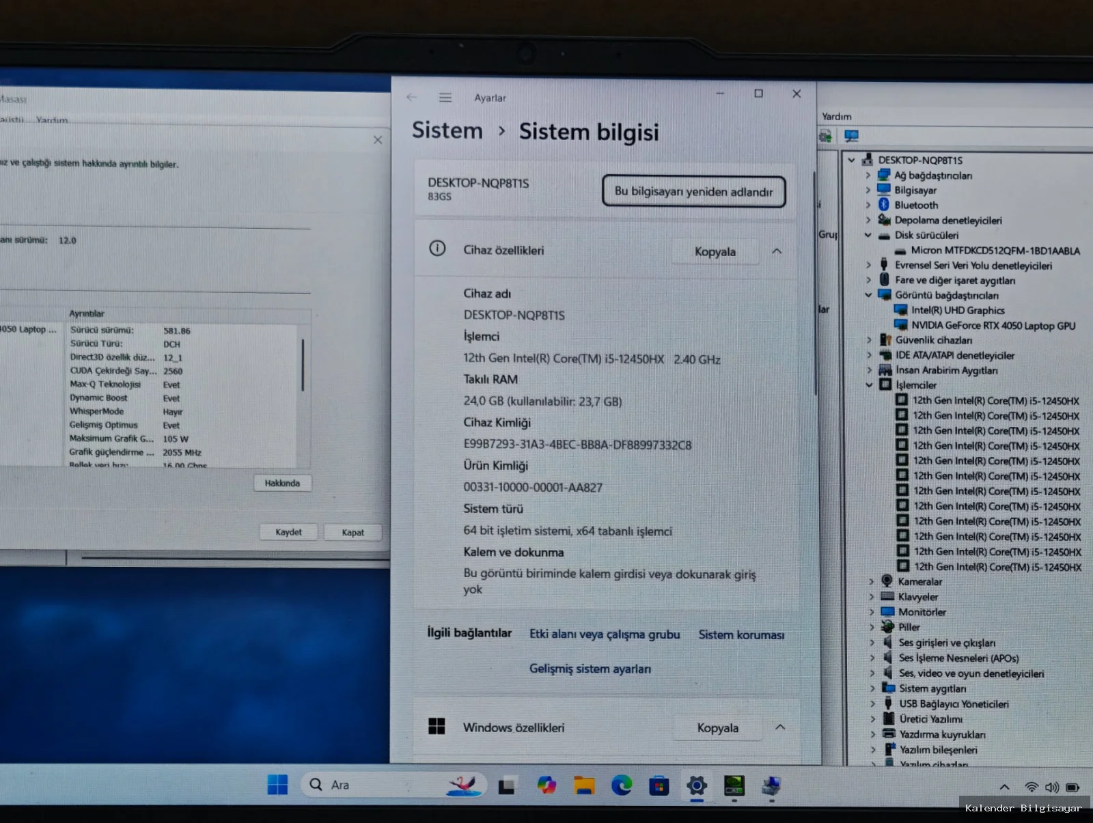The image size is (1093, 823).
Task: Click the back arrow in Ayarlar window
Action: 412,97
